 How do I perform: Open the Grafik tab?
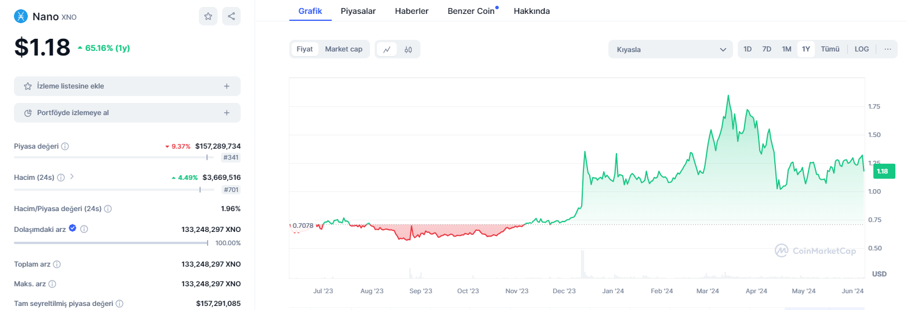(x=310, y=11)
